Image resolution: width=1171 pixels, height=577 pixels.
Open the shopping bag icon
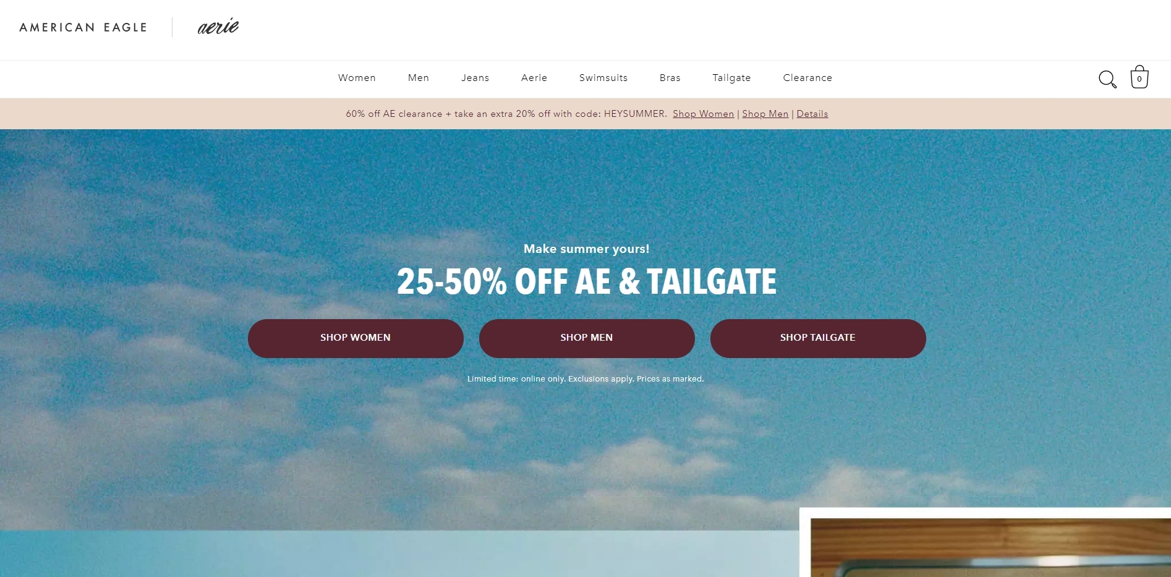[x=1139, y=77]
